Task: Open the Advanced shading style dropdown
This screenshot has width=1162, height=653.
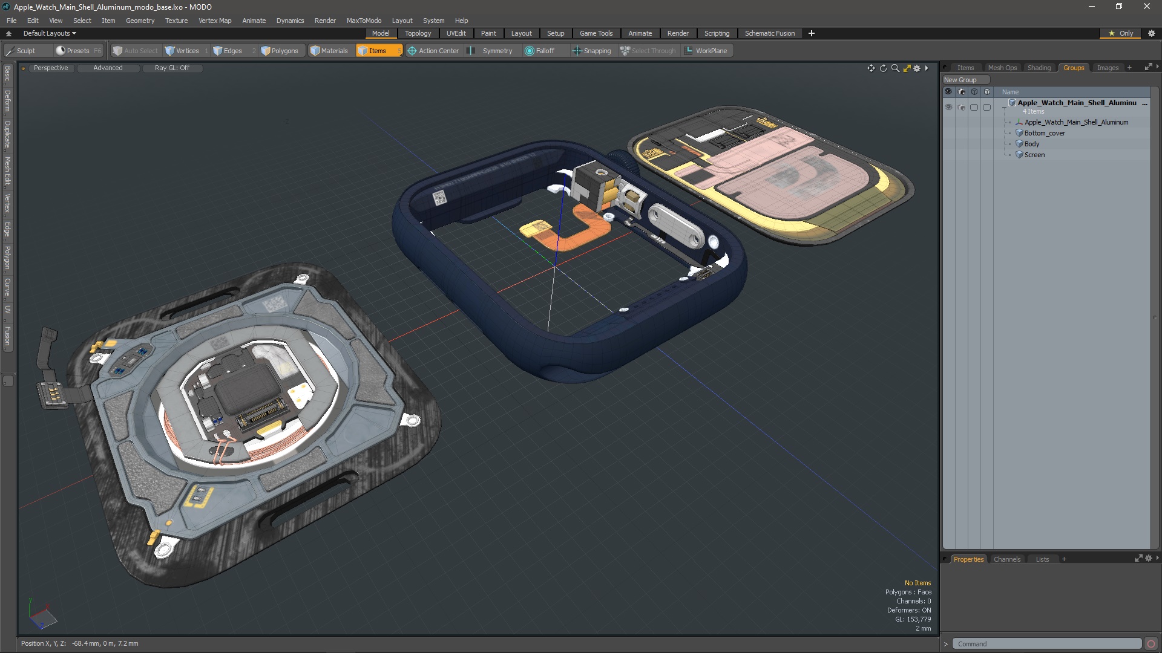Action: [108, 68]
